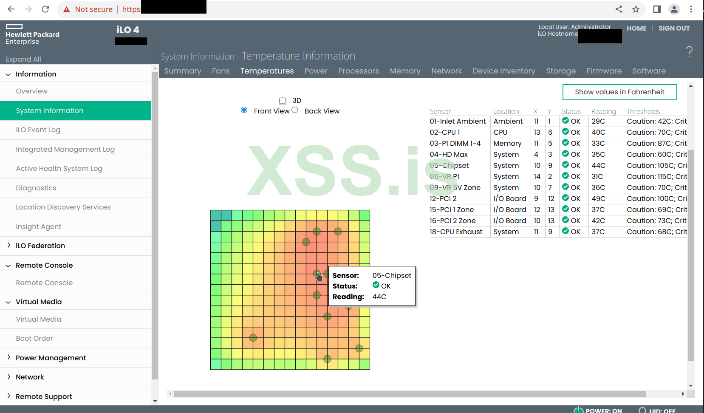Open the Processors tab

click(358, 71)
